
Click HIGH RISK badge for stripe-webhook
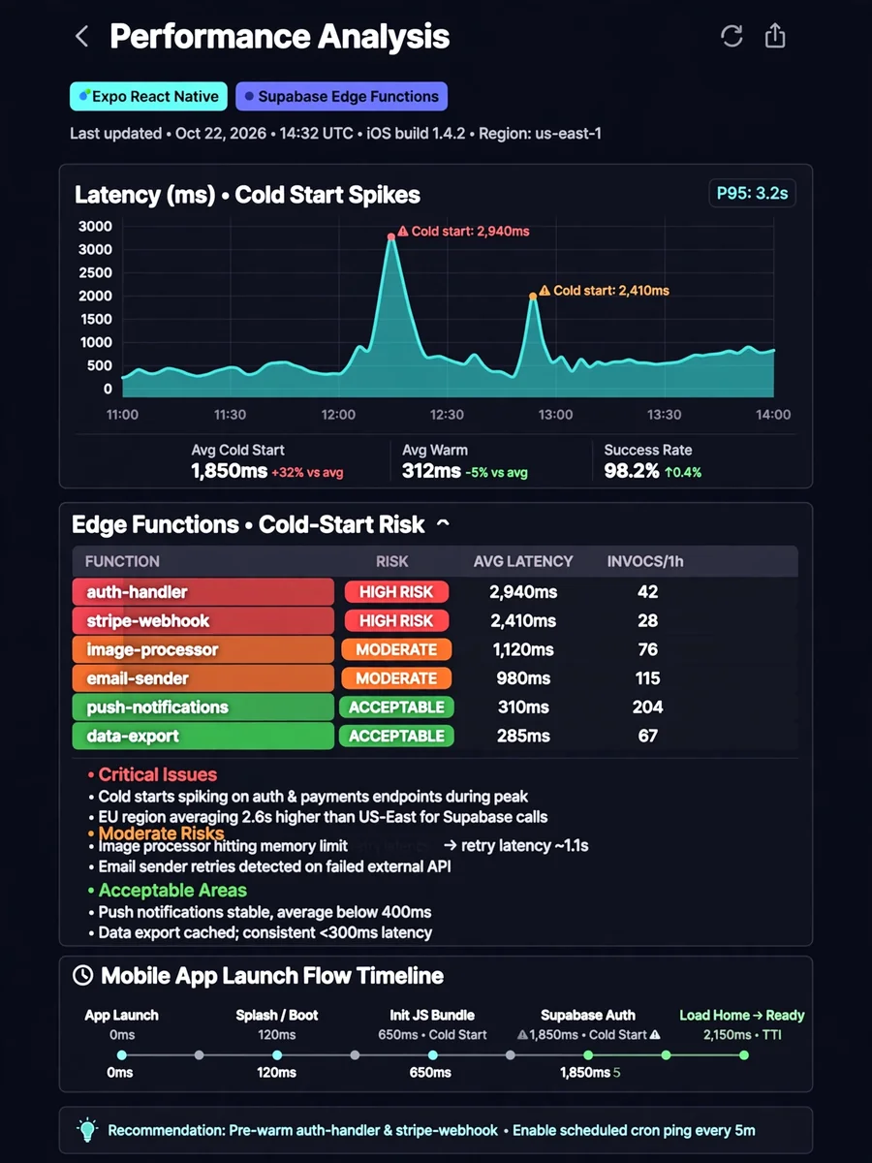[396, 621]
